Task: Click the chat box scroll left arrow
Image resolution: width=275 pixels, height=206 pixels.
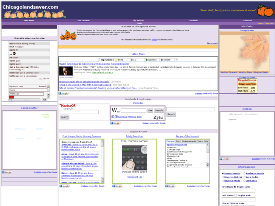Action: [10, 99]
